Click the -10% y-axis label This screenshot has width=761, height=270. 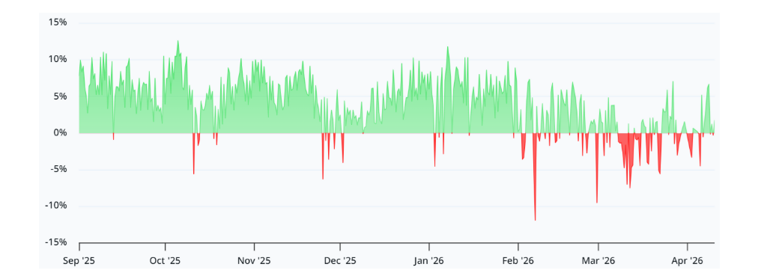click(x=56, y=206)
